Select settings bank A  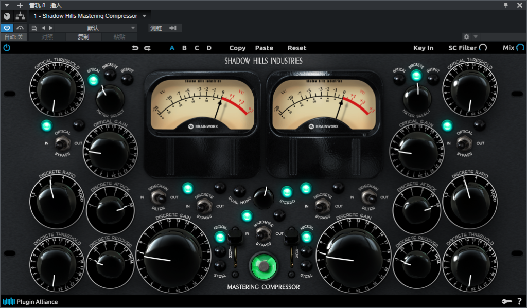pyautogui.click(x=172, y=48)
